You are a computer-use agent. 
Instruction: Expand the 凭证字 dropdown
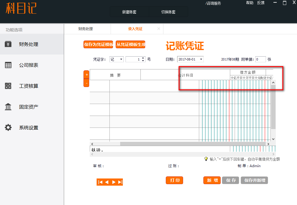pyautogui.click(x=121, y=59)
